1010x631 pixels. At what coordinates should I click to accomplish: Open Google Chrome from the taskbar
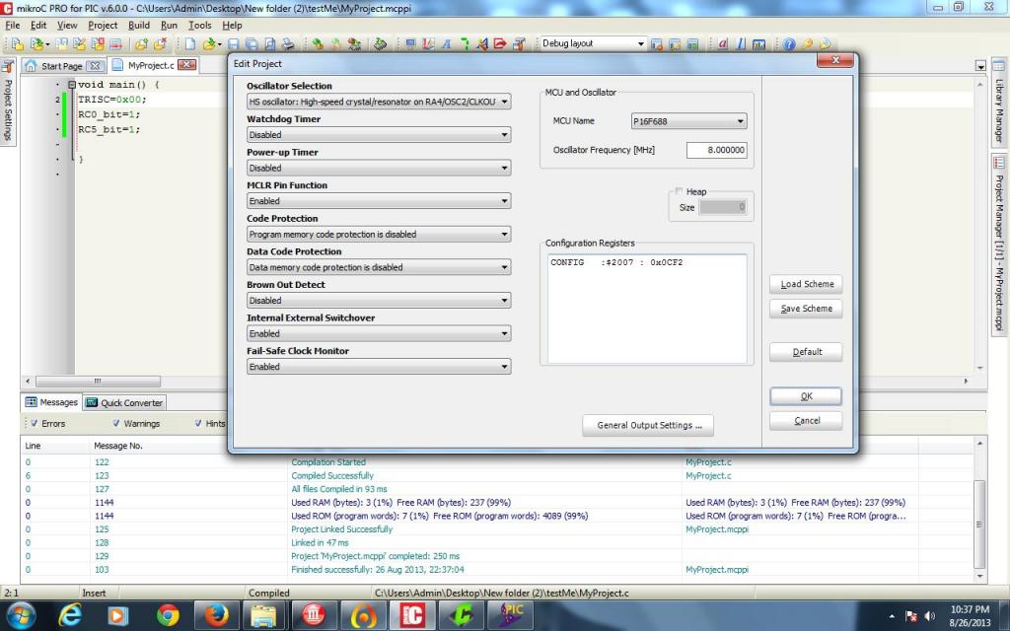168,615
